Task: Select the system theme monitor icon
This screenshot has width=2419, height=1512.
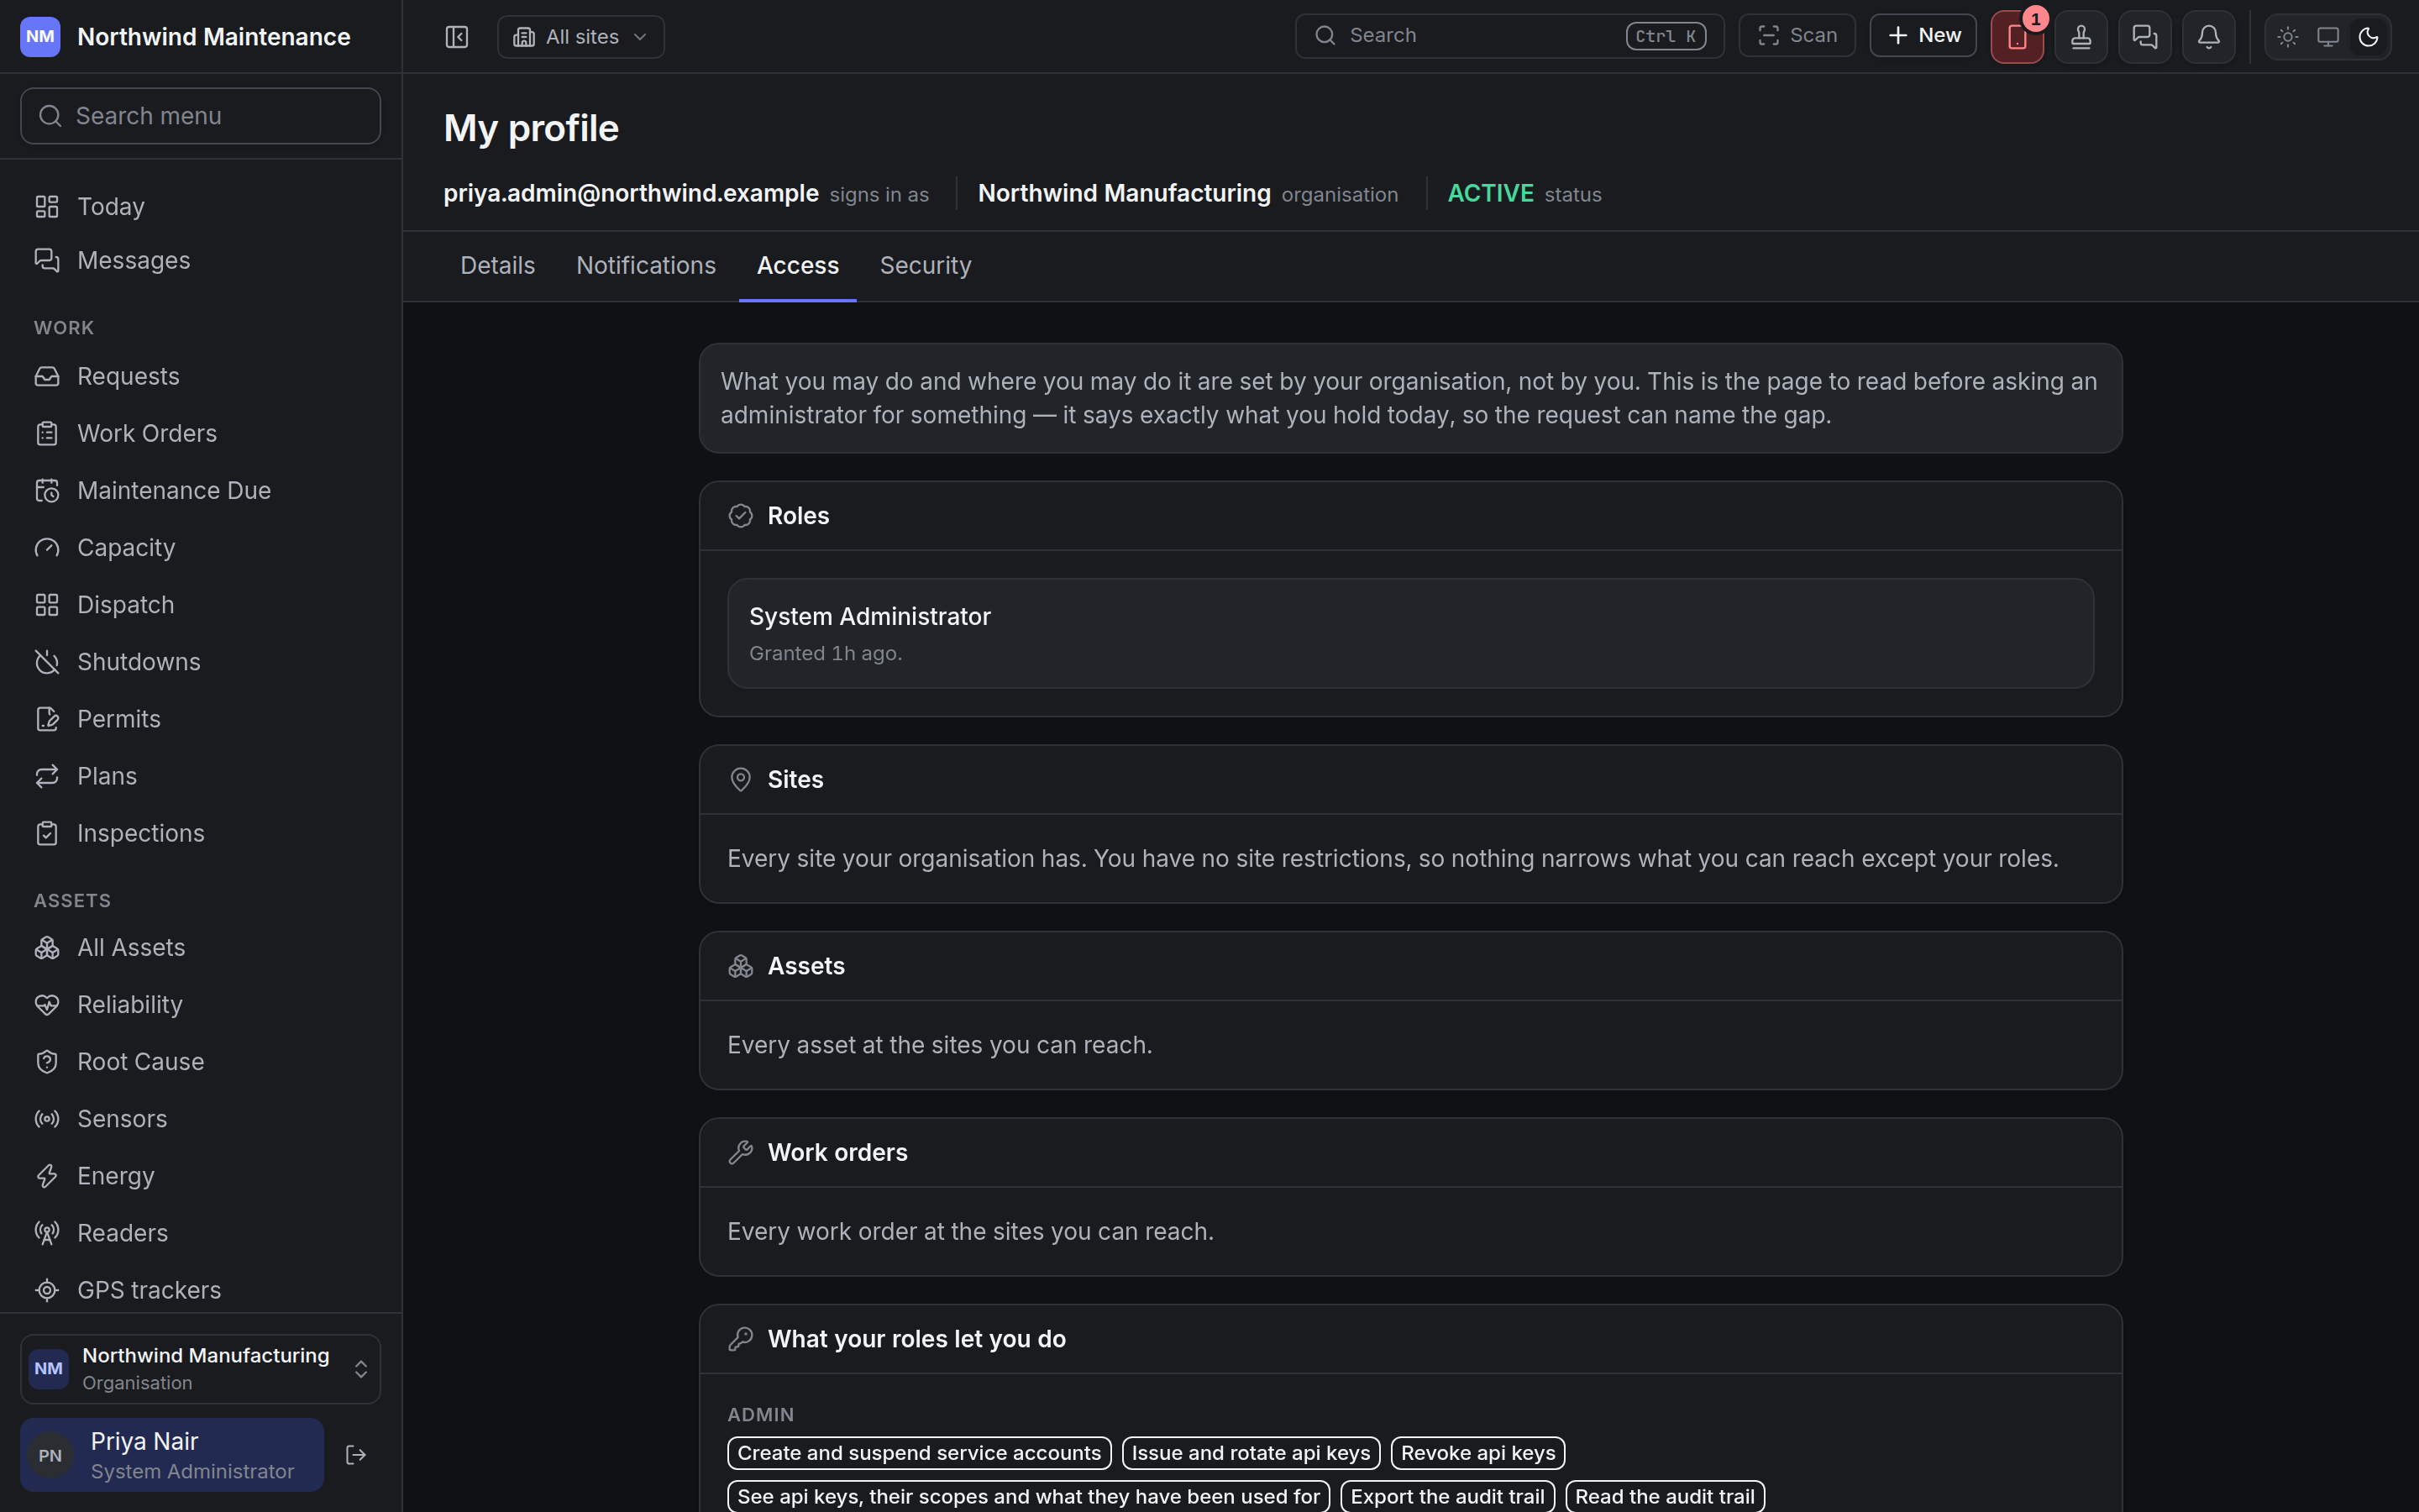Action: coord(2328,37)
